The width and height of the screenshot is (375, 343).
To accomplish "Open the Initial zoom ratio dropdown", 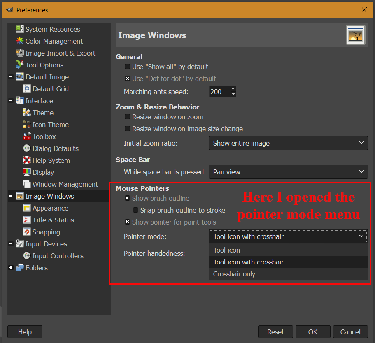I will click(x=288, y=143).
